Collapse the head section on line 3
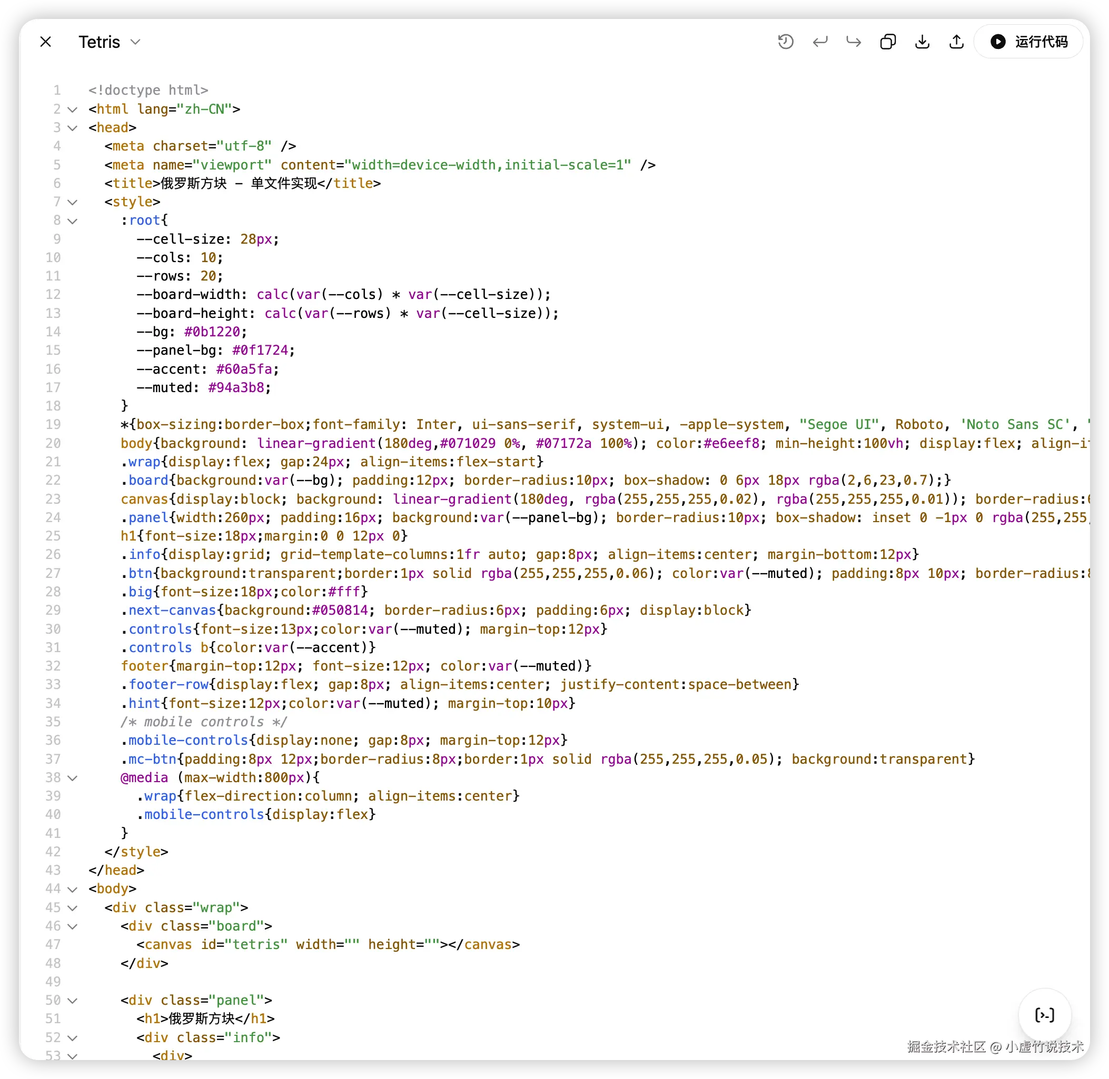This screenshot has width=1109, height=1079. [x=73, y=128]
